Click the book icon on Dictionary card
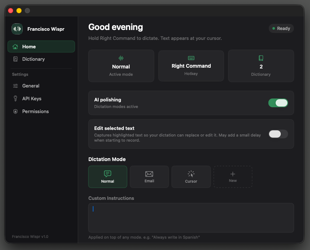This screenshot has width=310, height=250. tap(261, 58)
